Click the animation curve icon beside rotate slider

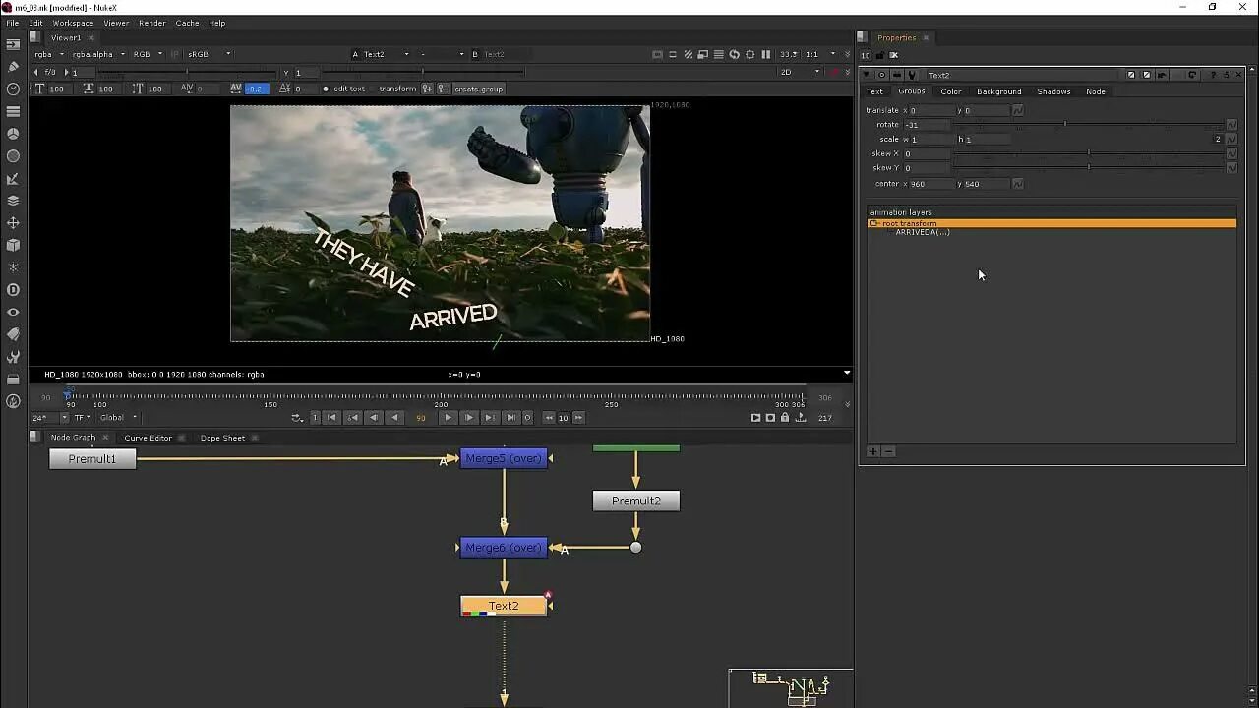coord(1230,125)
